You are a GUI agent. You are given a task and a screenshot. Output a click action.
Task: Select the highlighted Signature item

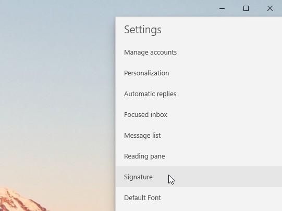(199, 177)
